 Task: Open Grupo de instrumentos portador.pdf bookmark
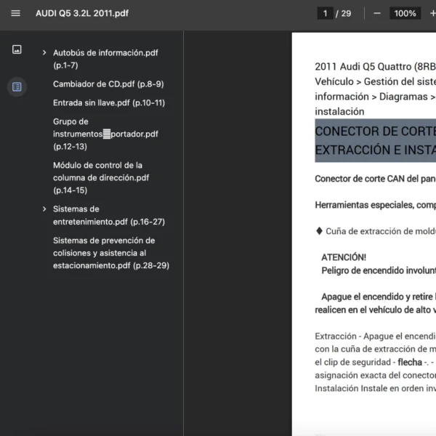tap(105, 134)
